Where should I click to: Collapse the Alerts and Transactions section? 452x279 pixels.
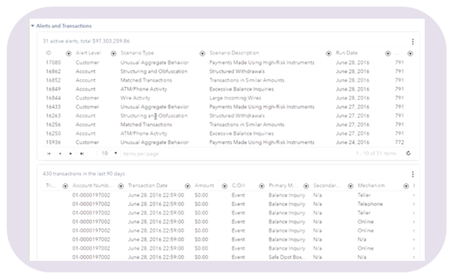point(33,26)
